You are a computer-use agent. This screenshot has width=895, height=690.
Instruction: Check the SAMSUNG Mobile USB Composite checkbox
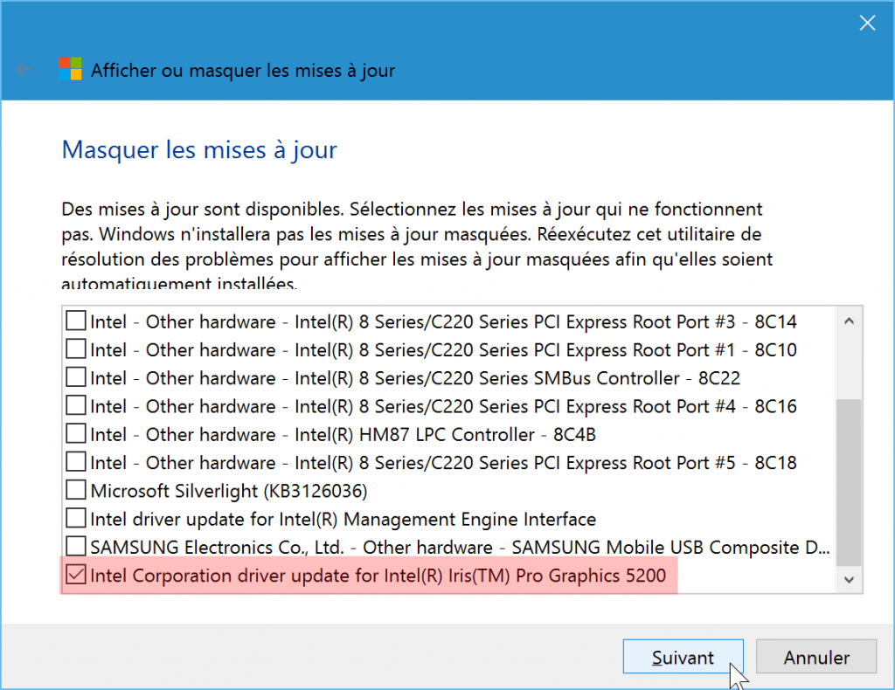tap(76, 547)
